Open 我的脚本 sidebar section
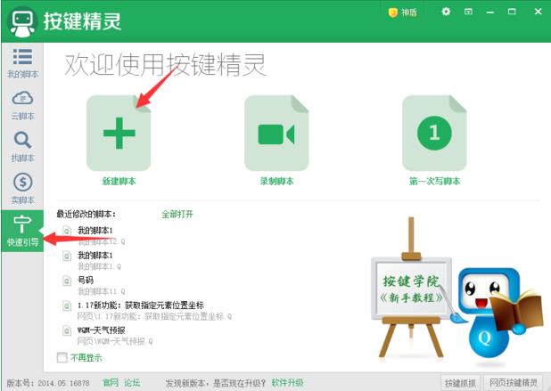Screen dimensions: 551x391 point(22,63)
